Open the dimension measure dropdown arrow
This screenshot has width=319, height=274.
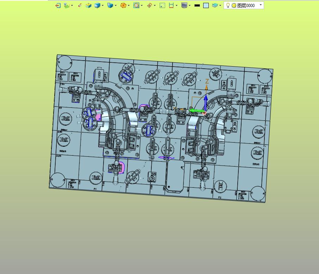(176, 6)
